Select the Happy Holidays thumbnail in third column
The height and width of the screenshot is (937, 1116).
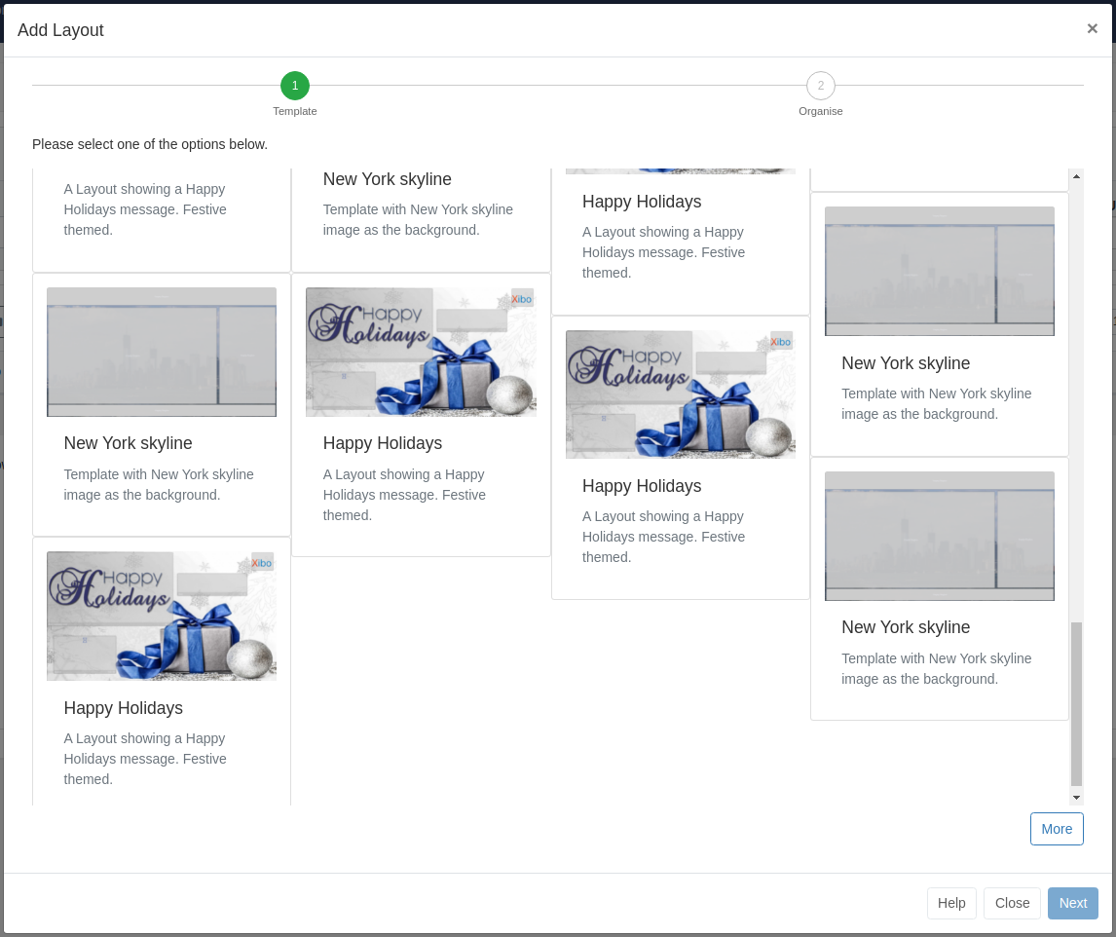680,394
